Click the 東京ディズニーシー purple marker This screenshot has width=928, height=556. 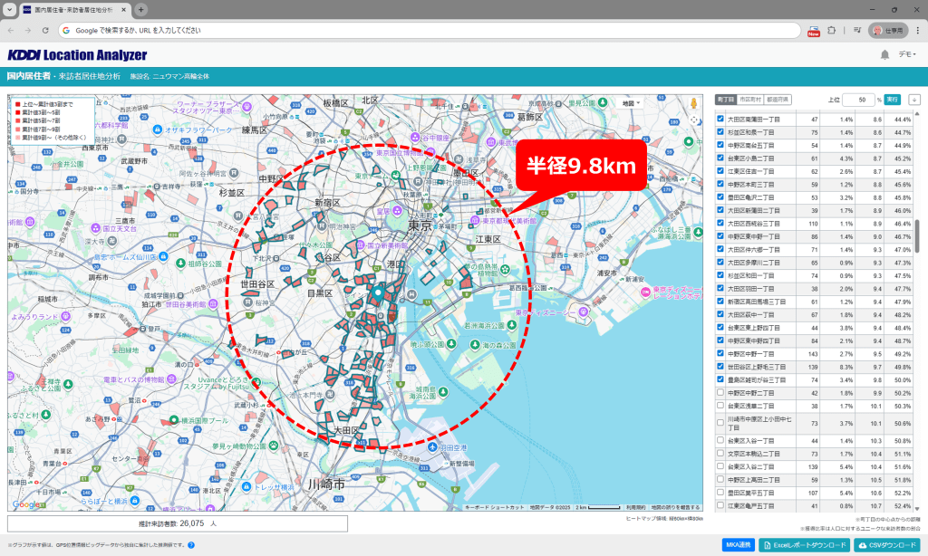tap(584, 312)
